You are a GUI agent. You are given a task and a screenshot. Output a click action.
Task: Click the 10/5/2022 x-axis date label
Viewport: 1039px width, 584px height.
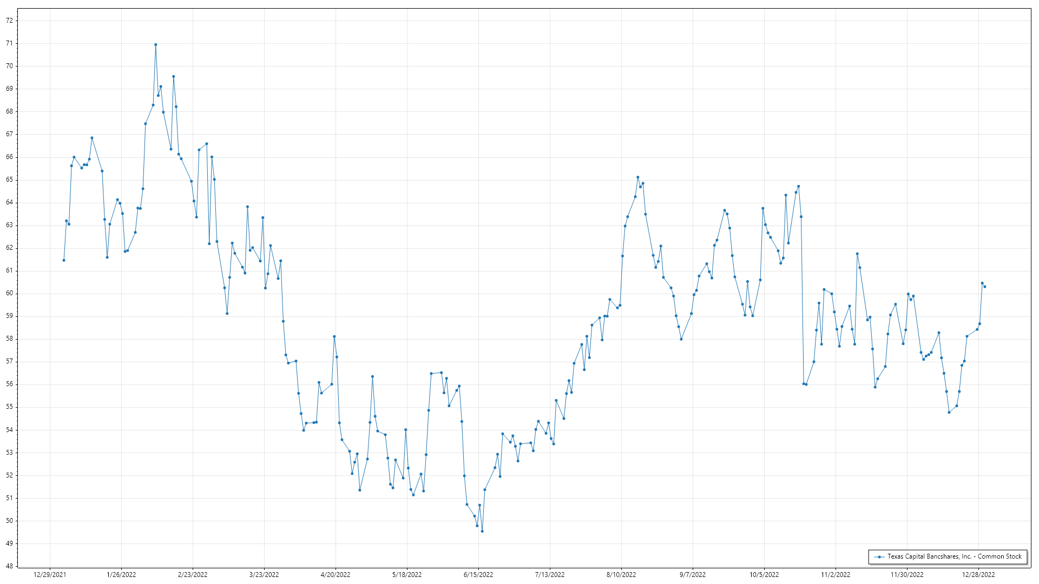pyautogui.click(x=764, y=575)
